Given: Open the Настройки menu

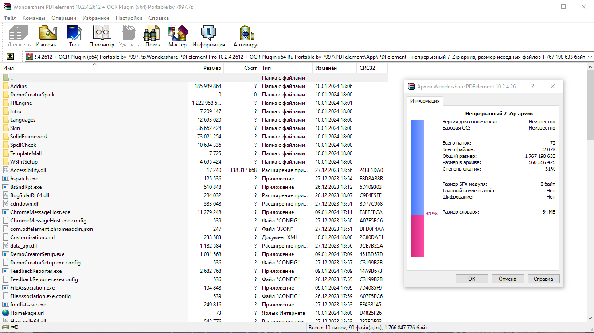Looking at the screenshot, I should (129, 18).
